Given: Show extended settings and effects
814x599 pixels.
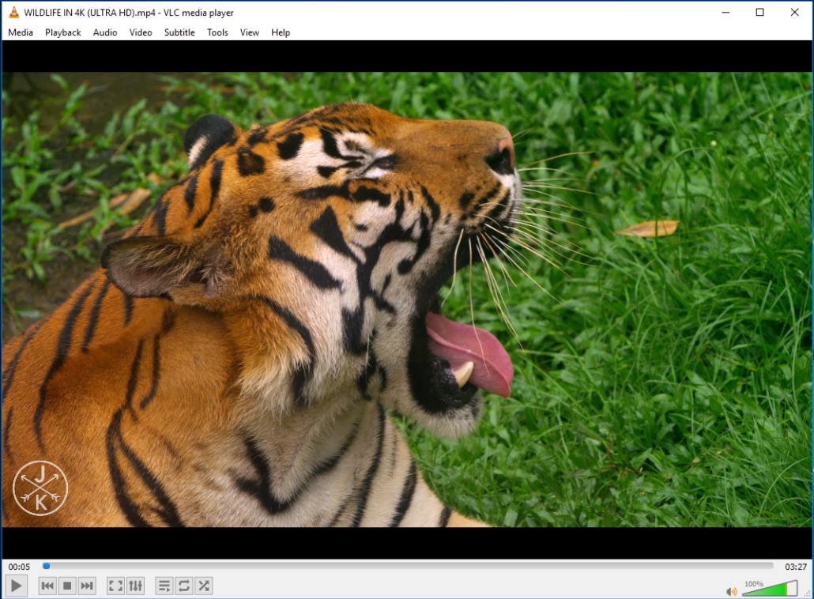Looking at the screenshot, I should tap(136, 586).
